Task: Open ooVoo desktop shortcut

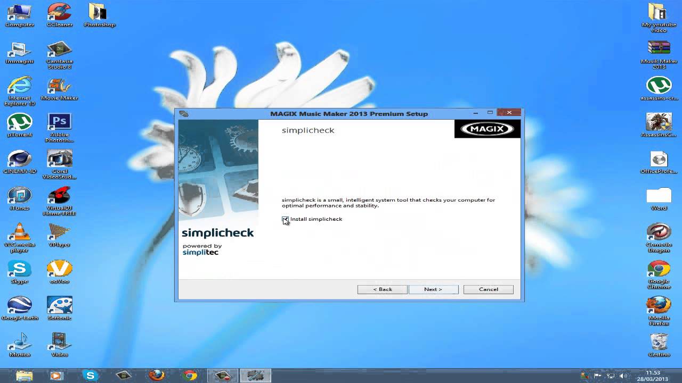Action: point(59,272)
